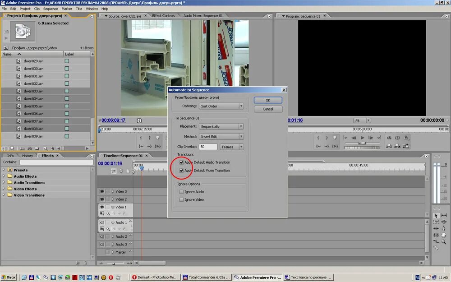Image resolution: width=451 pixels, height=282 pixels.
Task: Hide the Video 1 track with eye icon
Action: pos(102,207)
